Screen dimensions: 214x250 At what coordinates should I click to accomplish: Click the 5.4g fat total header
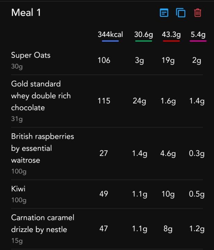198,34
